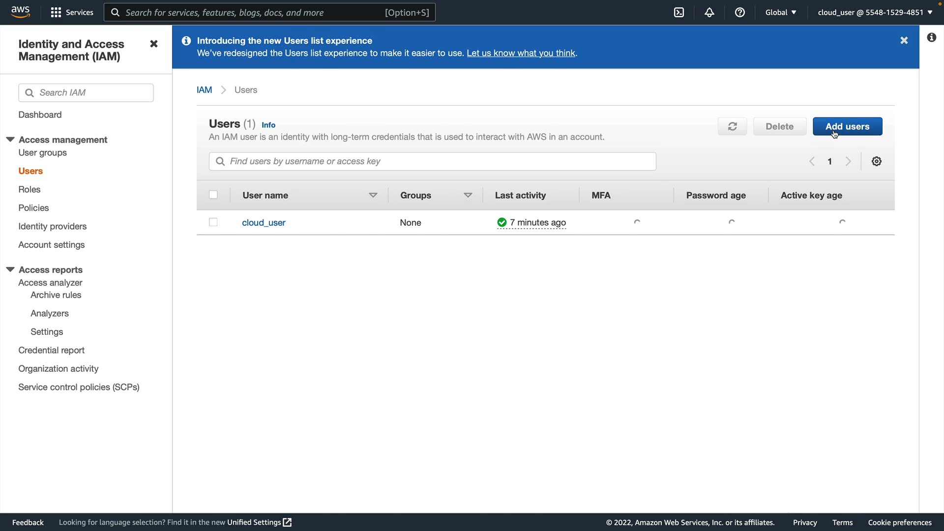Screen dimensions: 944x531
Task: Click the Find users search field
Action: 433,161
